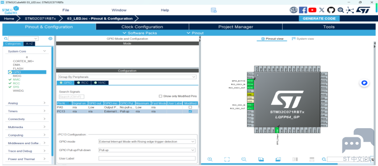Switch to A->Z listing tab
The width and height of the screenshot is (378, 166).
[x=30, y=44]
